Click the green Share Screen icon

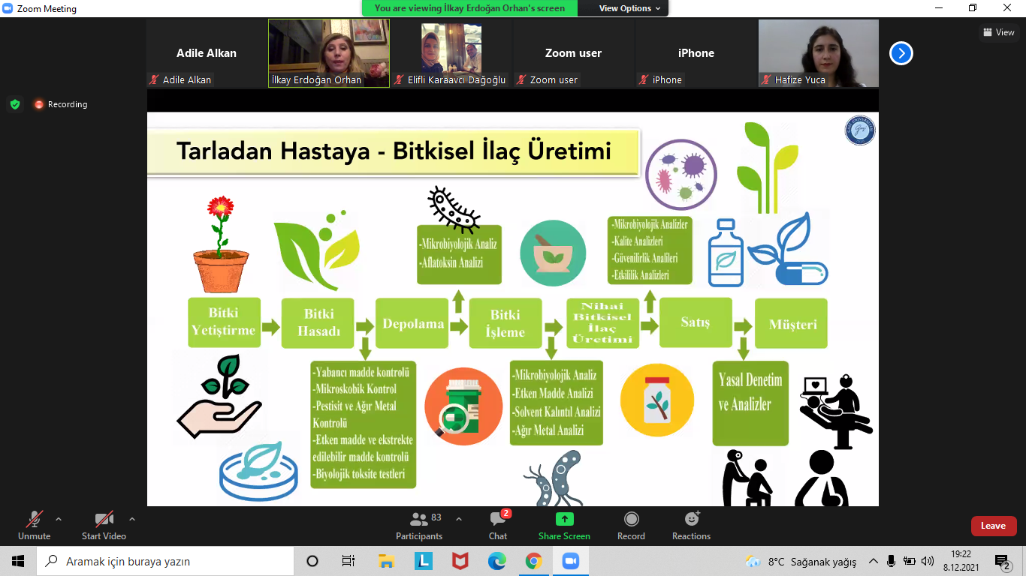[564, 520]
